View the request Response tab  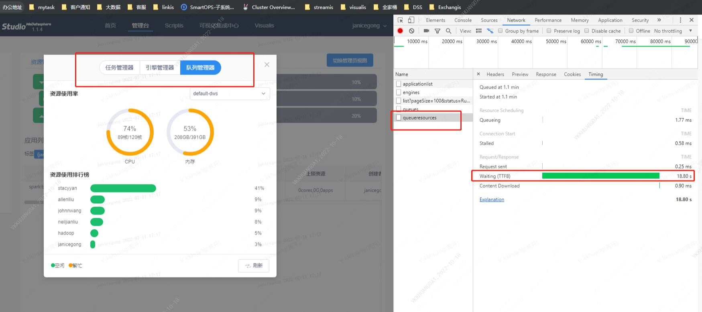click(x=546, y=74)
